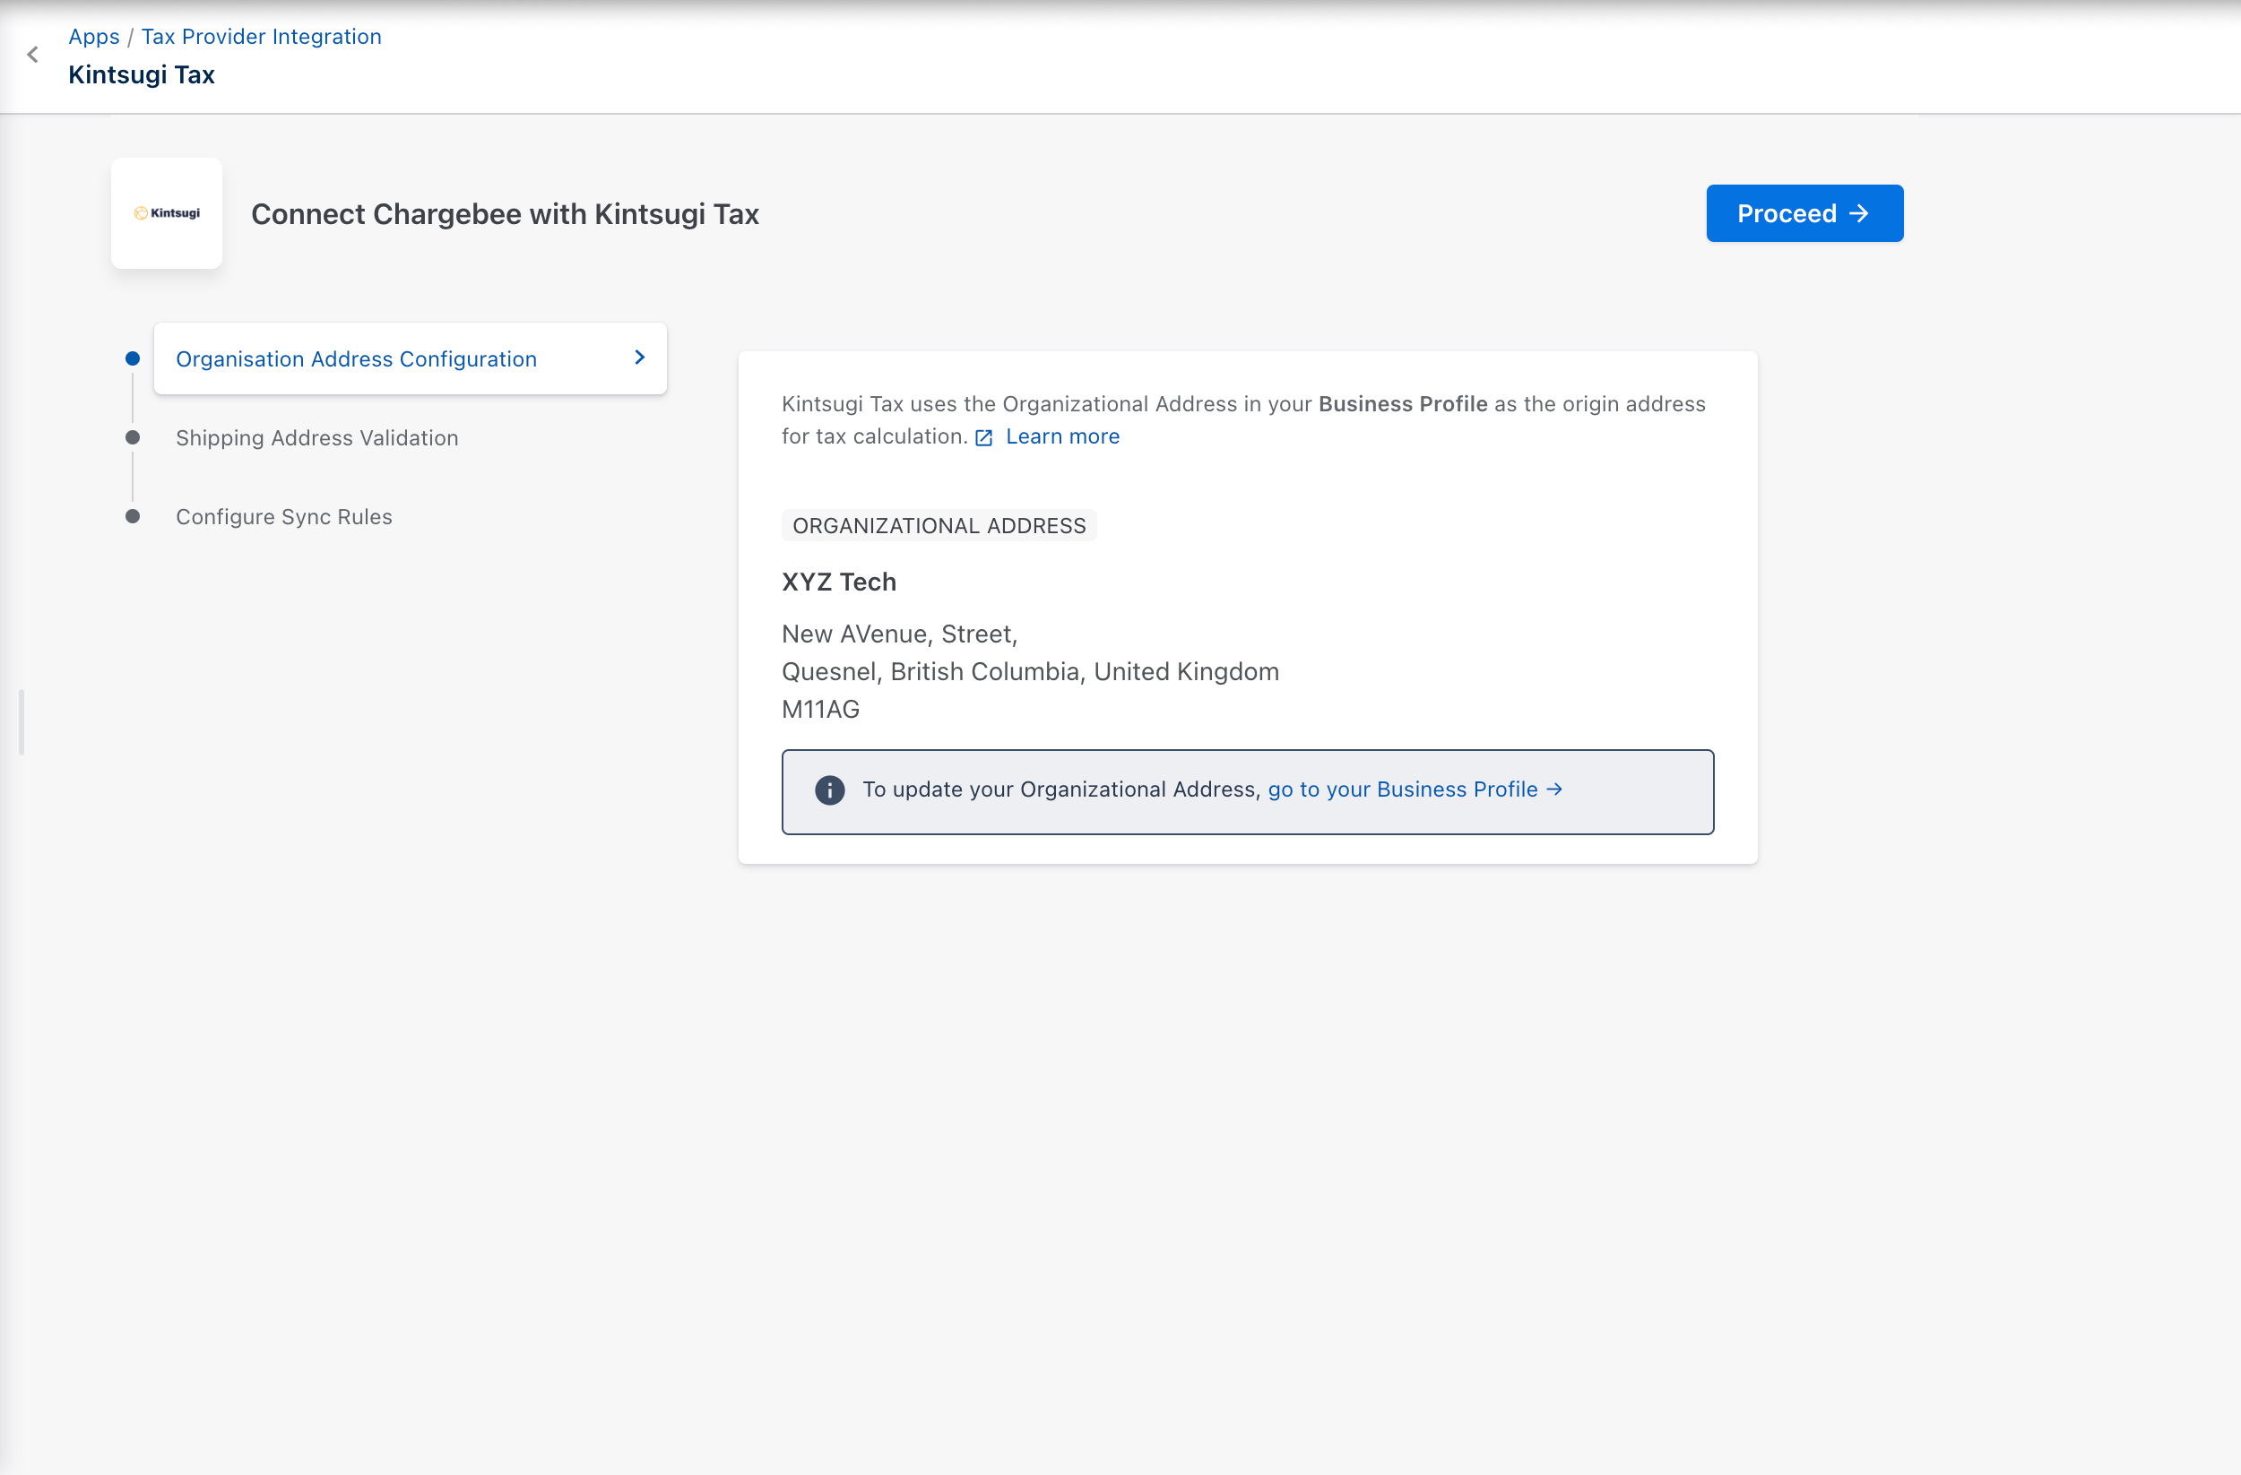The width and height of the screenshot is (2241, 1475).
Task: Click the step dot beside Configure Sync Rules
Action: click(133, 517)
